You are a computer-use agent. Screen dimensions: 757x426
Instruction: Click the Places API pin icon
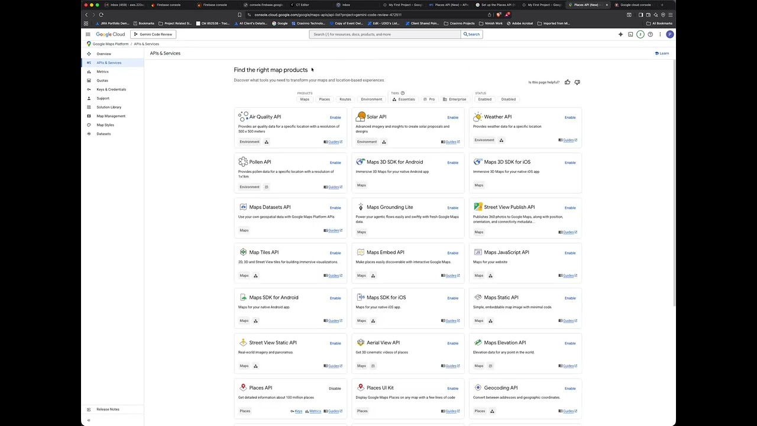tap(243, 388)
